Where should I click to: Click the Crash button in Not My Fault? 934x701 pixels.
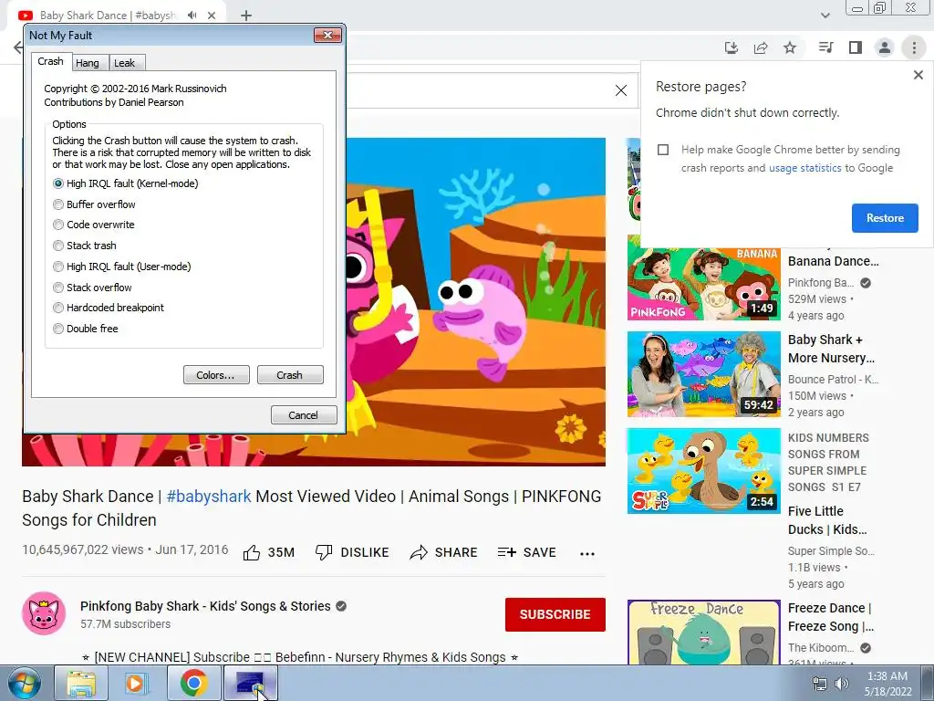click(290, 375)
